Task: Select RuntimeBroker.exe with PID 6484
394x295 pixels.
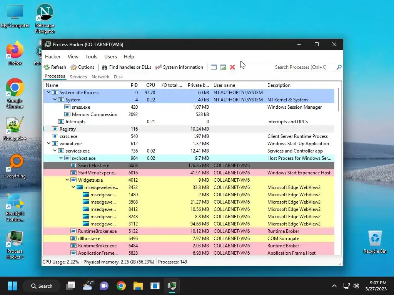Action: [x=189, y=245]
